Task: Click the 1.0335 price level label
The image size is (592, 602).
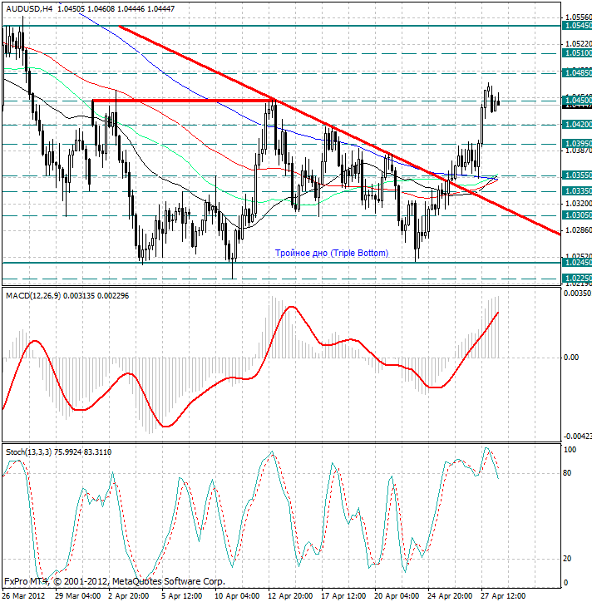Action: (x=577, y=190)
